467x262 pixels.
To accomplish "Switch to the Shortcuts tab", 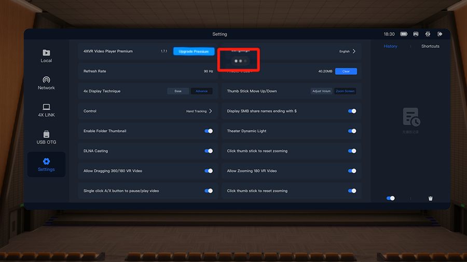I will (430, 46).
